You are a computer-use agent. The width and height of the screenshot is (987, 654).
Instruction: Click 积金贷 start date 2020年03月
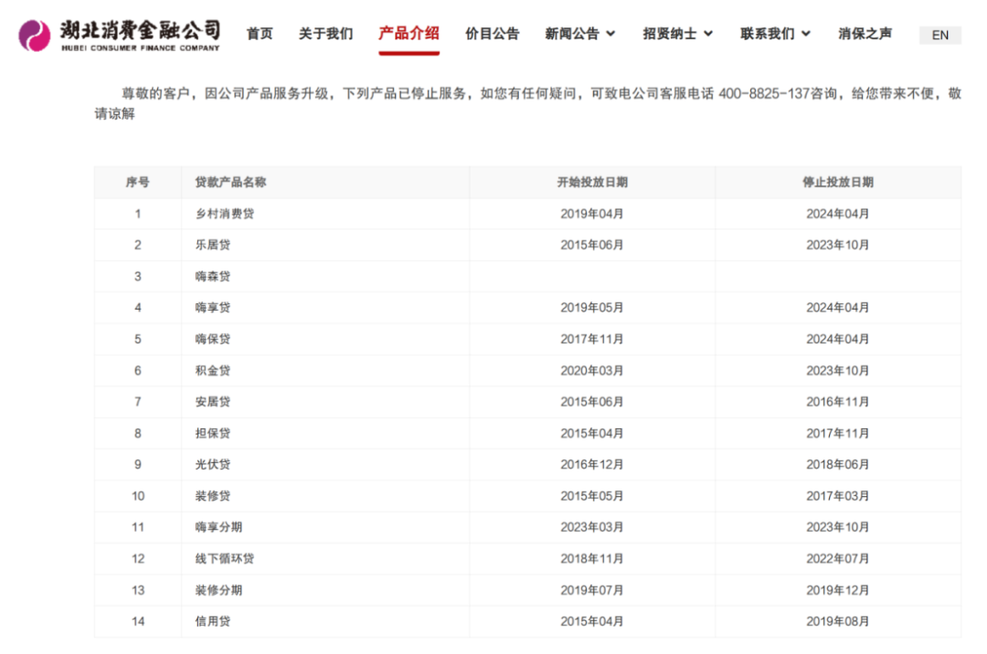pos(591,371)
